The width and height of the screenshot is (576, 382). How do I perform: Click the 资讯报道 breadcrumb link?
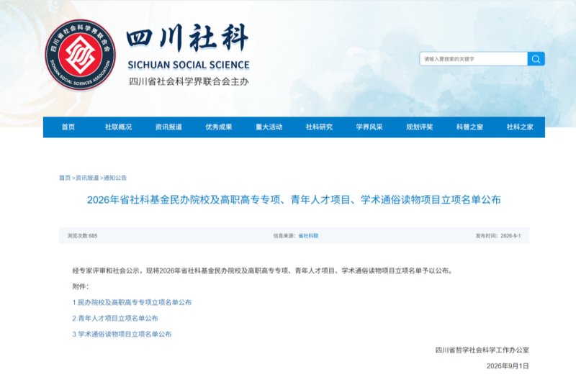click(x=87, y=178)
